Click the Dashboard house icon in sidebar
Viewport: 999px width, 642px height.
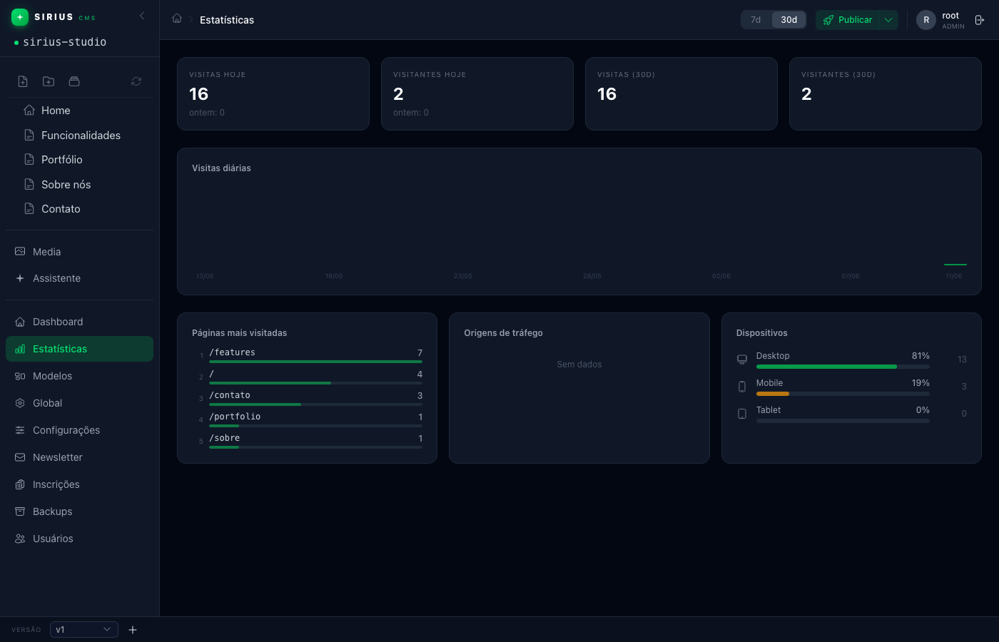20,322
